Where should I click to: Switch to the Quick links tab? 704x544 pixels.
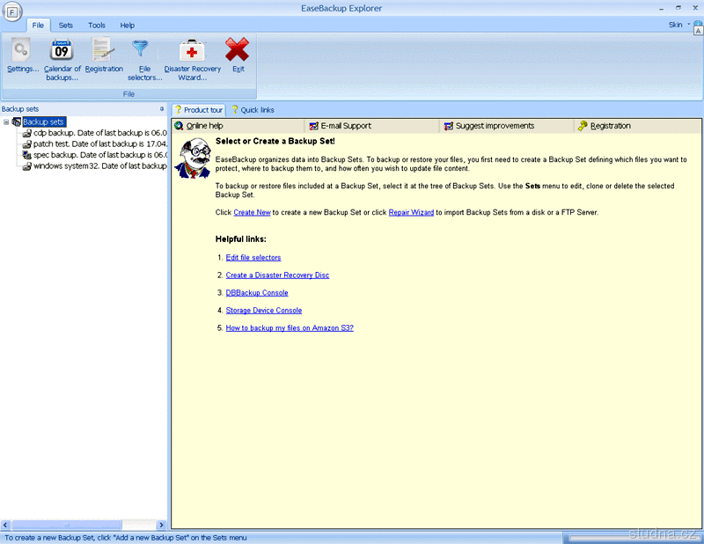[x=253, y=110]
